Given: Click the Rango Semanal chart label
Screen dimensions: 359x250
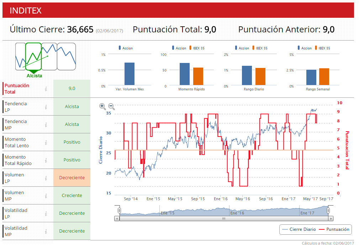Looking at the screenshot, I should coord(318,89).
